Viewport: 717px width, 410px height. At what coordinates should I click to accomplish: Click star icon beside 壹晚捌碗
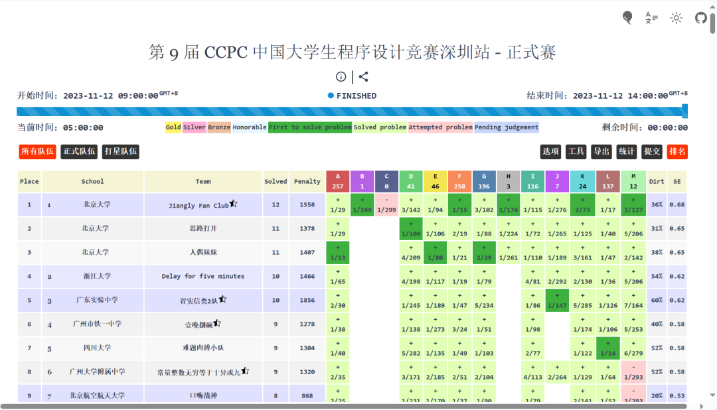(216, 324)
